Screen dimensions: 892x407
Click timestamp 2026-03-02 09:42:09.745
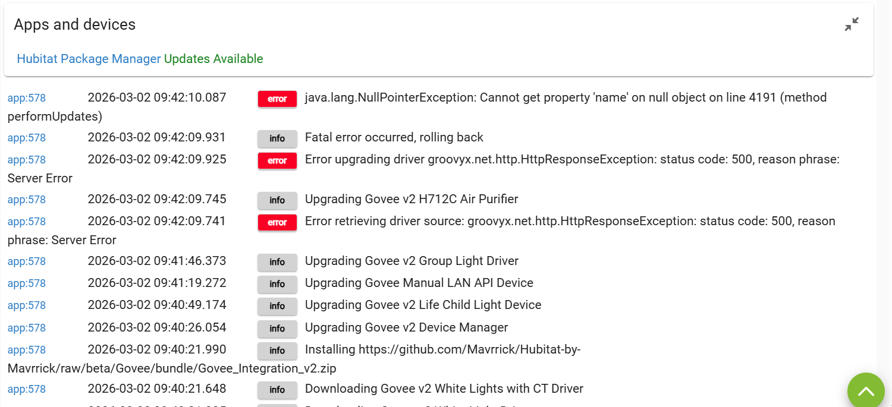157,199
